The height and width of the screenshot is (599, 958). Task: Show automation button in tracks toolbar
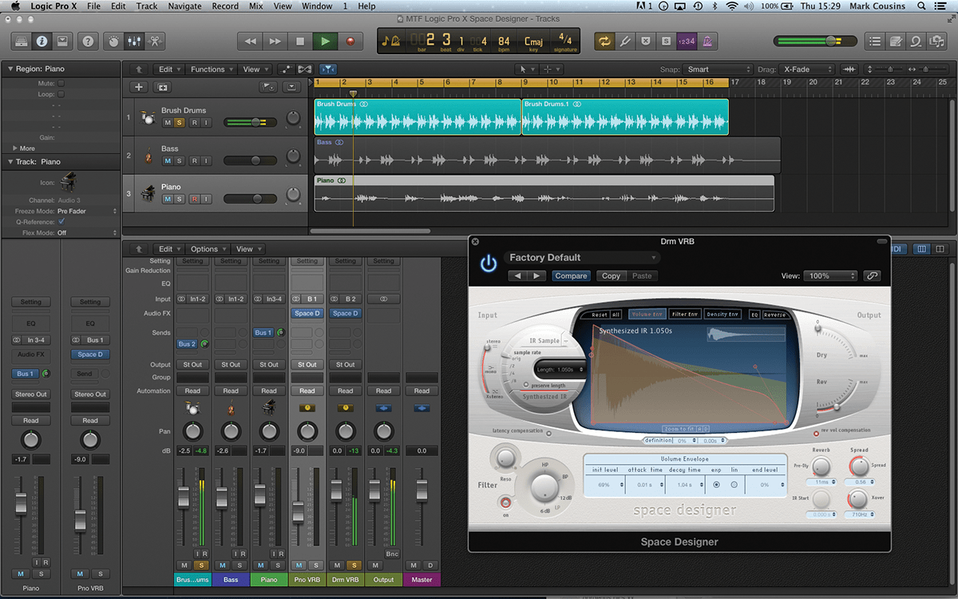coord(287,69)
